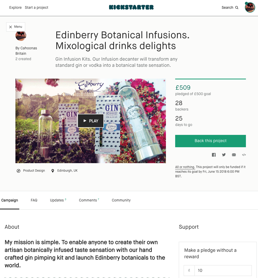Click the pledge amount input field
This screenshot has width=258, height=278.
tap(223, 270)
